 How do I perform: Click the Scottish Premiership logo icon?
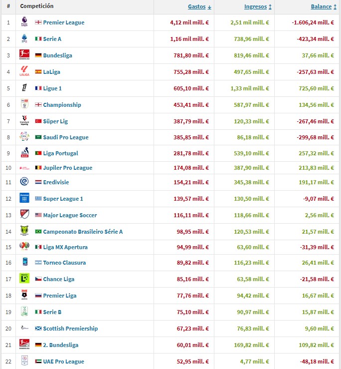pos(24,328)
